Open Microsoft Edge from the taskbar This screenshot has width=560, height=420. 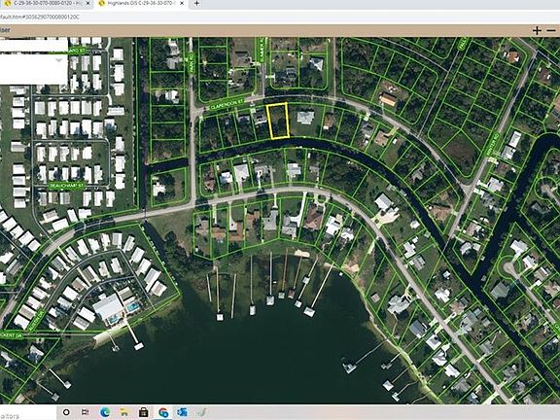[x=105, y=412]
